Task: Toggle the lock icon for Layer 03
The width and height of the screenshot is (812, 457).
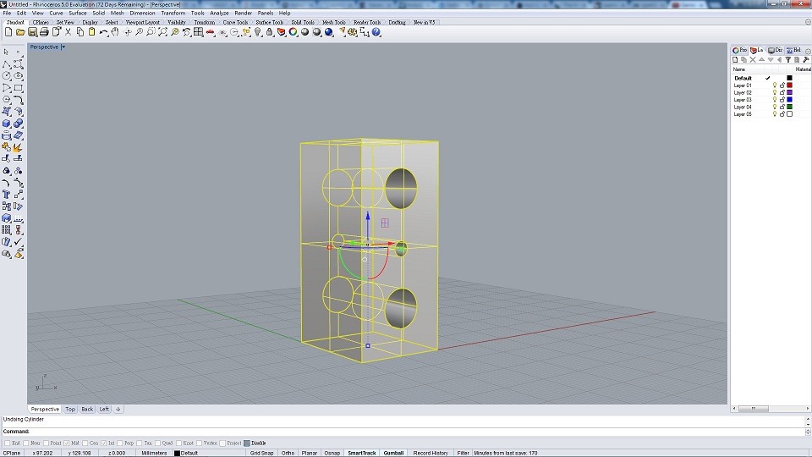Action: click(x=782, y=100)
